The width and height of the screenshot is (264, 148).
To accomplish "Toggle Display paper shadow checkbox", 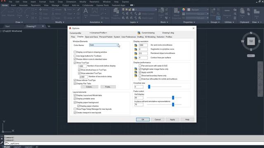I will [78, 106].
